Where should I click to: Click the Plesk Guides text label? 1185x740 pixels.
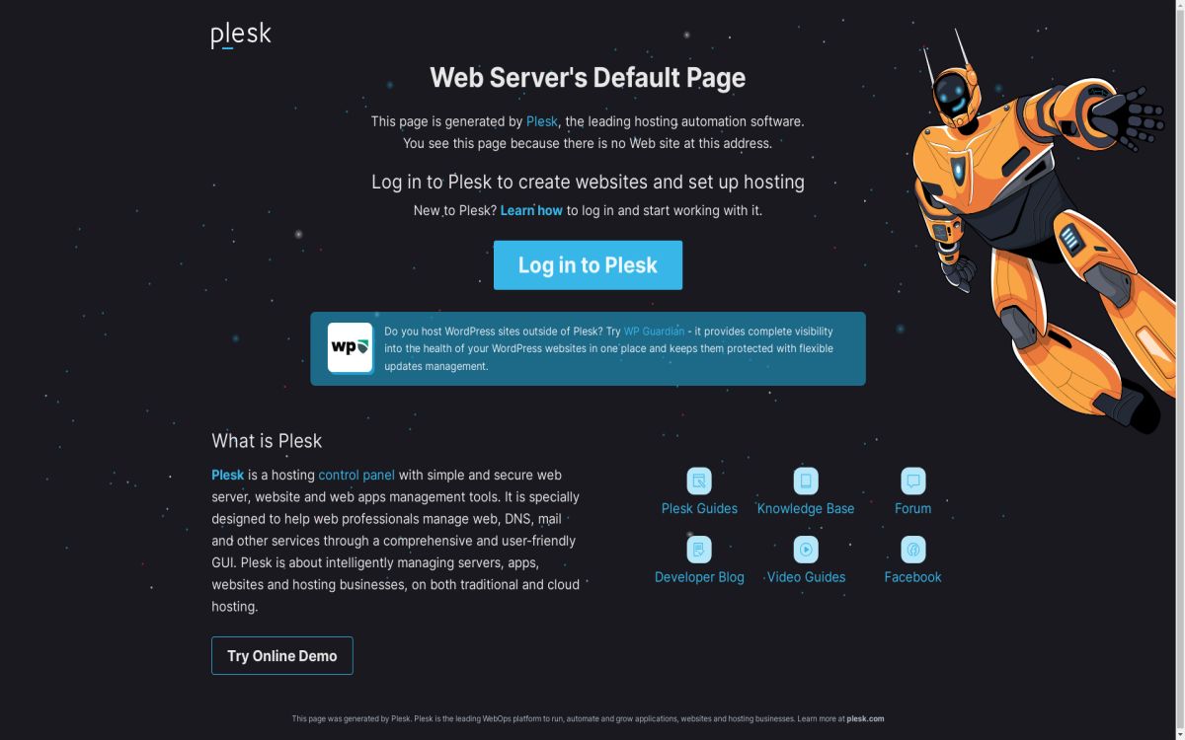point(699,508)
